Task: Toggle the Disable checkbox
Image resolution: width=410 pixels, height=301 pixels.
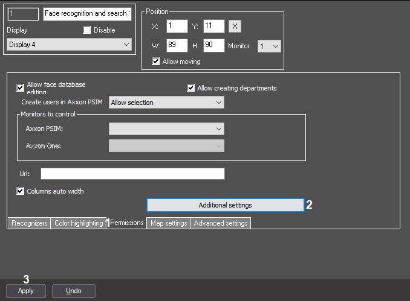Action: click(x=87, y=30)
